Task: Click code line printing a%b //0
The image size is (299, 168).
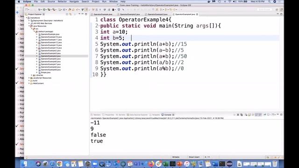Action: [142, 69]
